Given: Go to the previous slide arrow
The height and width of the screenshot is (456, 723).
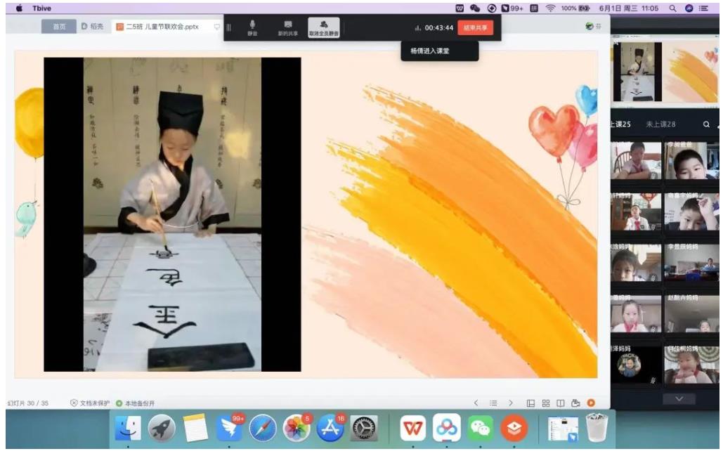Looking at the screenshot, I should 476,403.
